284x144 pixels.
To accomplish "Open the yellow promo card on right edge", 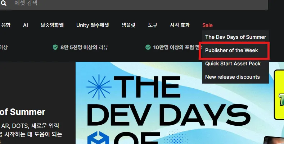I will click(279, 95).
